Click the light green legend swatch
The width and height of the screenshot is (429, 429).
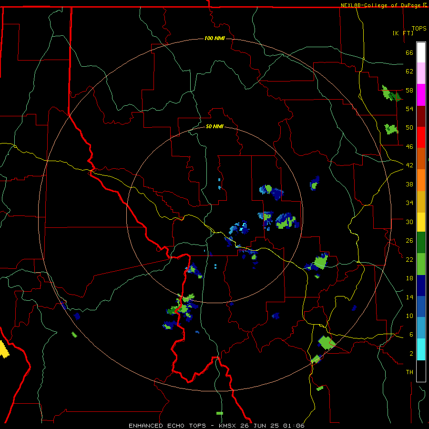(x=421, y=264)
